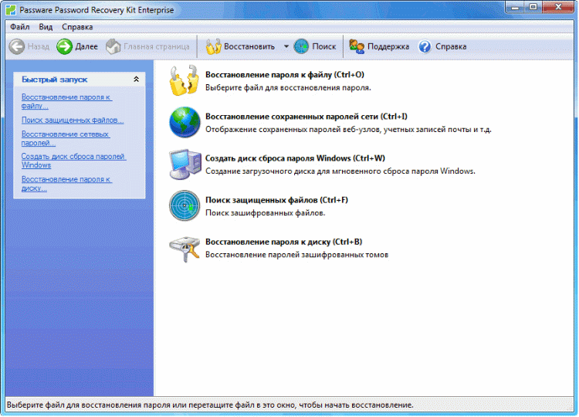Click text Восстановление паролей зашифрованных томов
This screenshot has height=417, width=579.
[296, 255]
